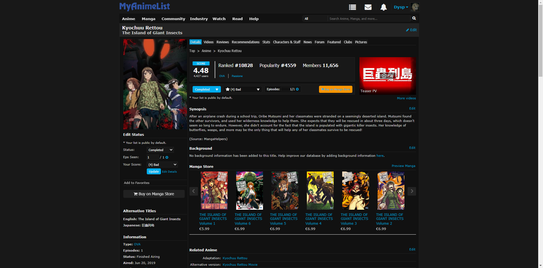Click the search anime input field
Screen dimensions: 543x268
369,19
